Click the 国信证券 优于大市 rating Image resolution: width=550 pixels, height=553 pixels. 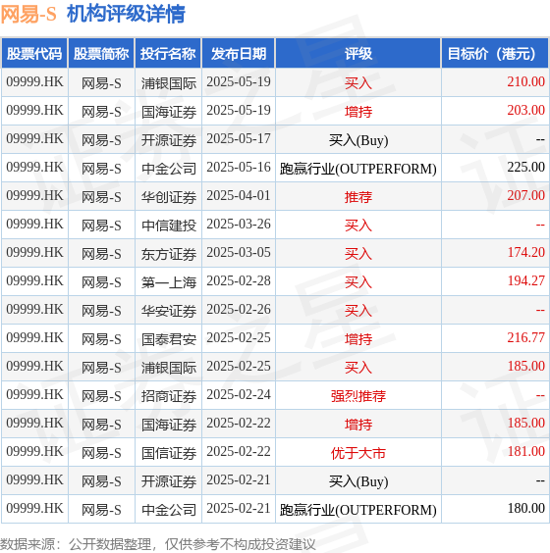(x=358, y=452)
